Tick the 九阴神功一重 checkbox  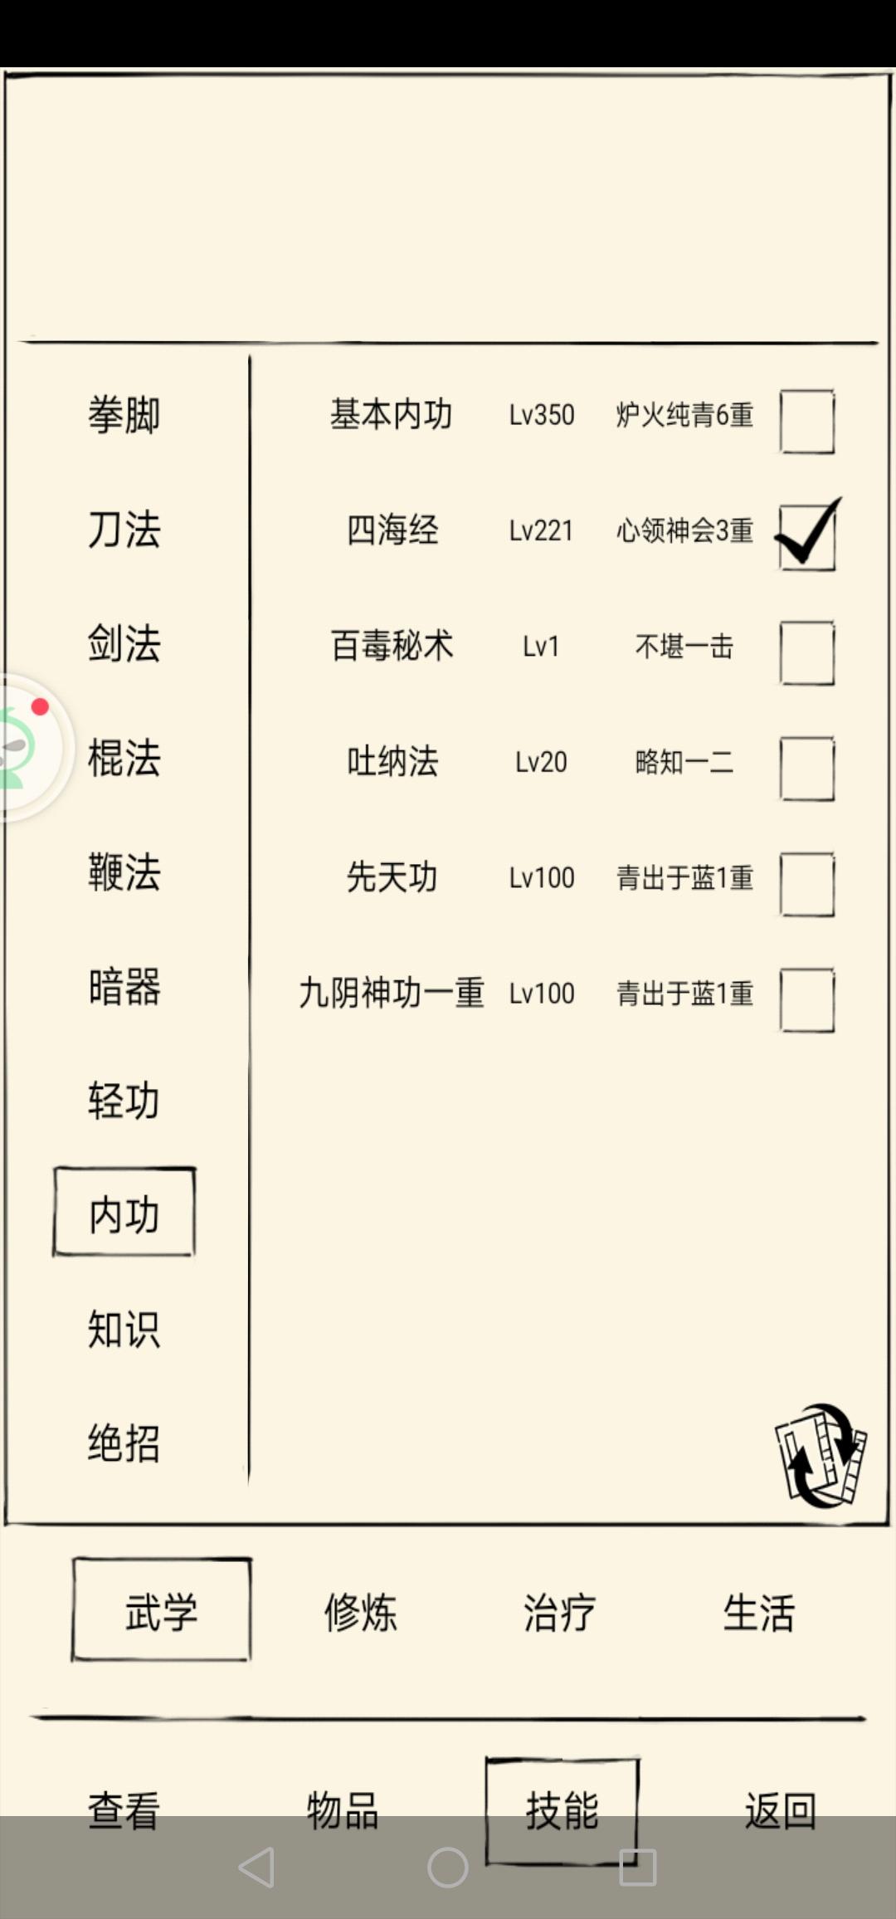pyautogui.click(x=807, y=1000)
